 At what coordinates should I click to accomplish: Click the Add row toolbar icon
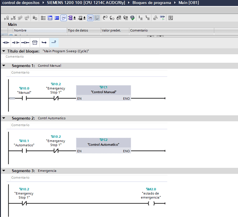pos(27,18)
